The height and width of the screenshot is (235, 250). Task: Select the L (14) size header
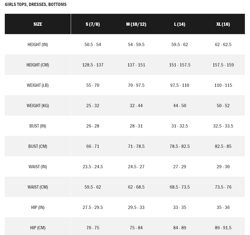click(x=180, y=24)
